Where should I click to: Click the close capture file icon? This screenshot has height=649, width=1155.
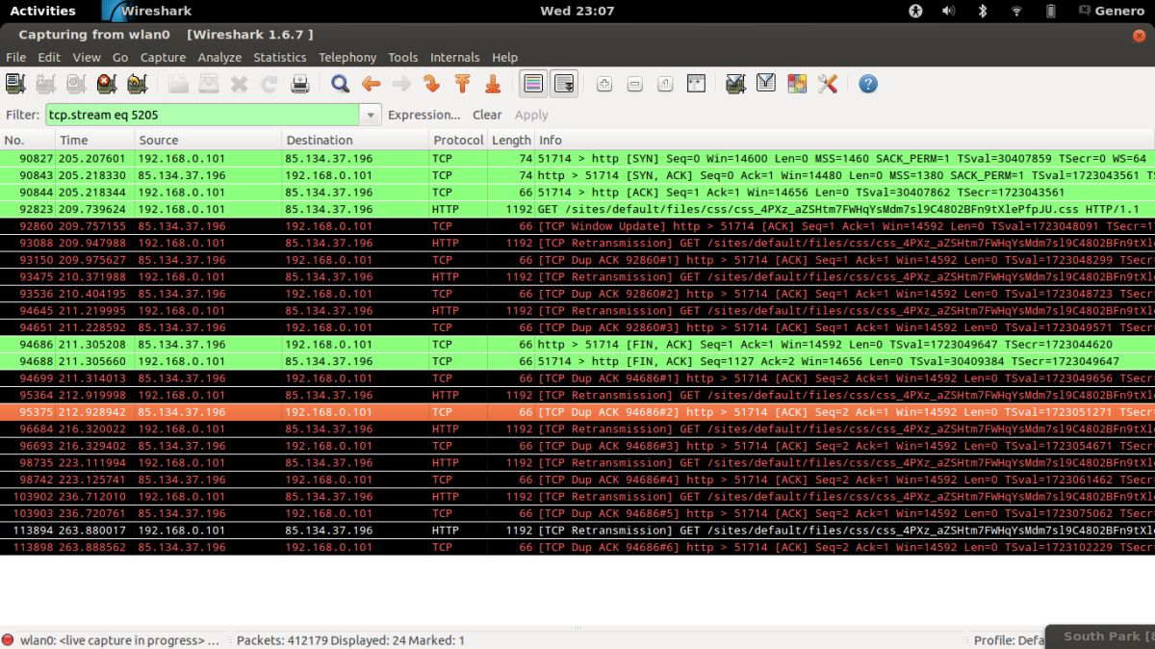pos(239,84)
